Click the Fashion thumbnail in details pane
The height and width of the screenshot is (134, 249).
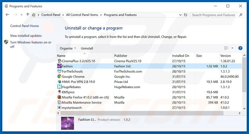(x=67, y=123)
